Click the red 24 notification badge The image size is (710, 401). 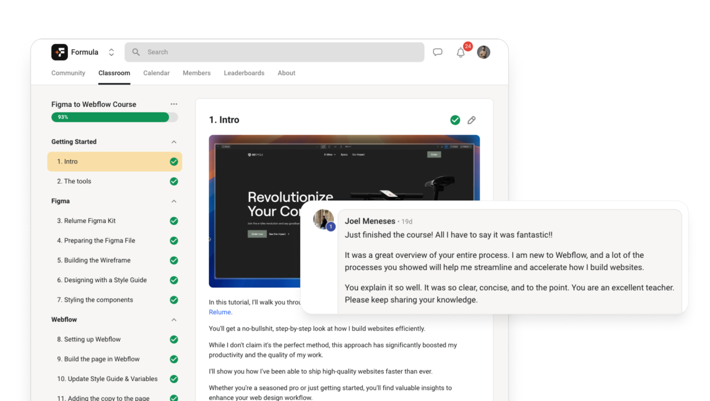[x=468, y=46]
